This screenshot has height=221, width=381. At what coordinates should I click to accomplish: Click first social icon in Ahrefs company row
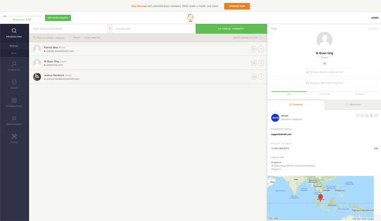point(358,115)
